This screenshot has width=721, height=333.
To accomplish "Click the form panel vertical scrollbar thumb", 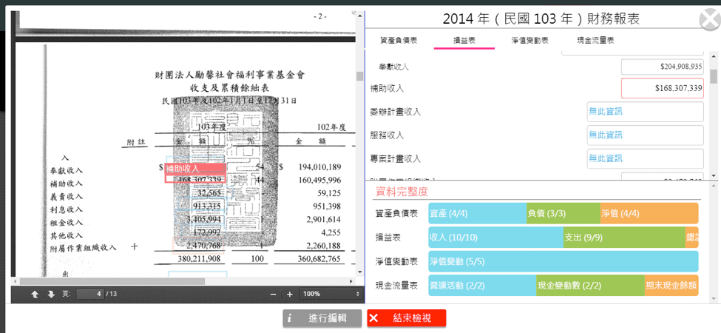I will [x=713, y=76].
